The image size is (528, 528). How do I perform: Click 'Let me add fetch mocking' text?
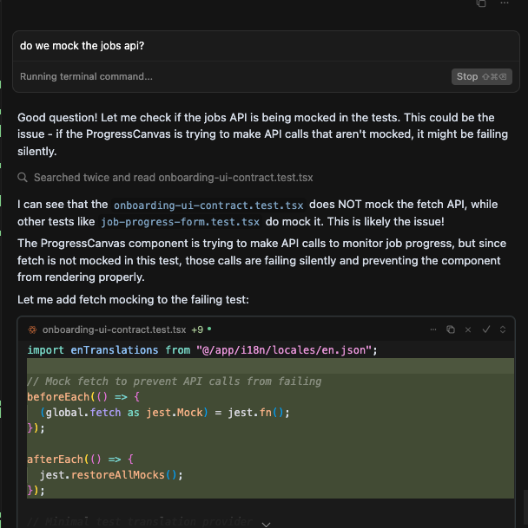point(133,300)
